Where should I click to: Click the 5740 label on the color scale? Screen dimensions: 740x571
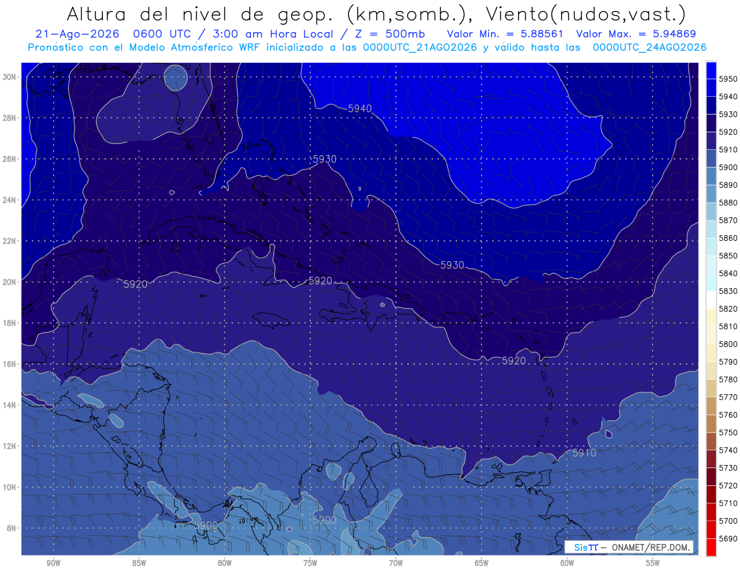click(x=728, y=450)
